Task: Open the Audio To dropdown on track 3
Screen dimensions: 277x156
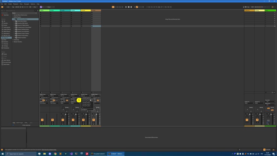Action: point(65,103)
